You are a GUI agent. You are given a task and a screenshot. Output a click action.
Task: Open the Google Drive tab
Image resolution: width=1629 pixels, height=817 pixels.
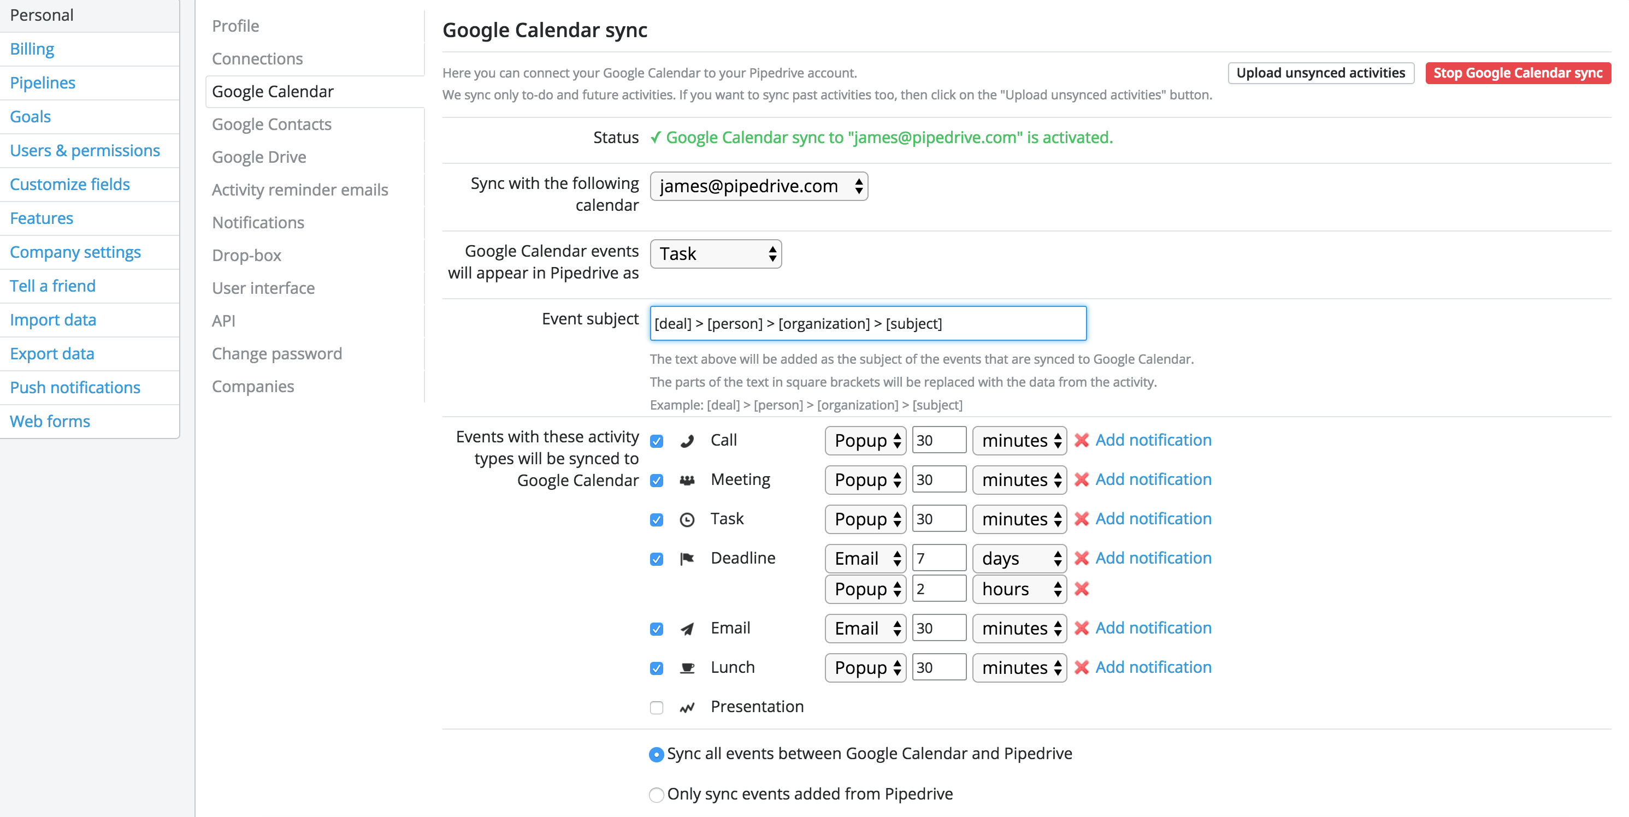pyautogui.click(x=258, y=157)
